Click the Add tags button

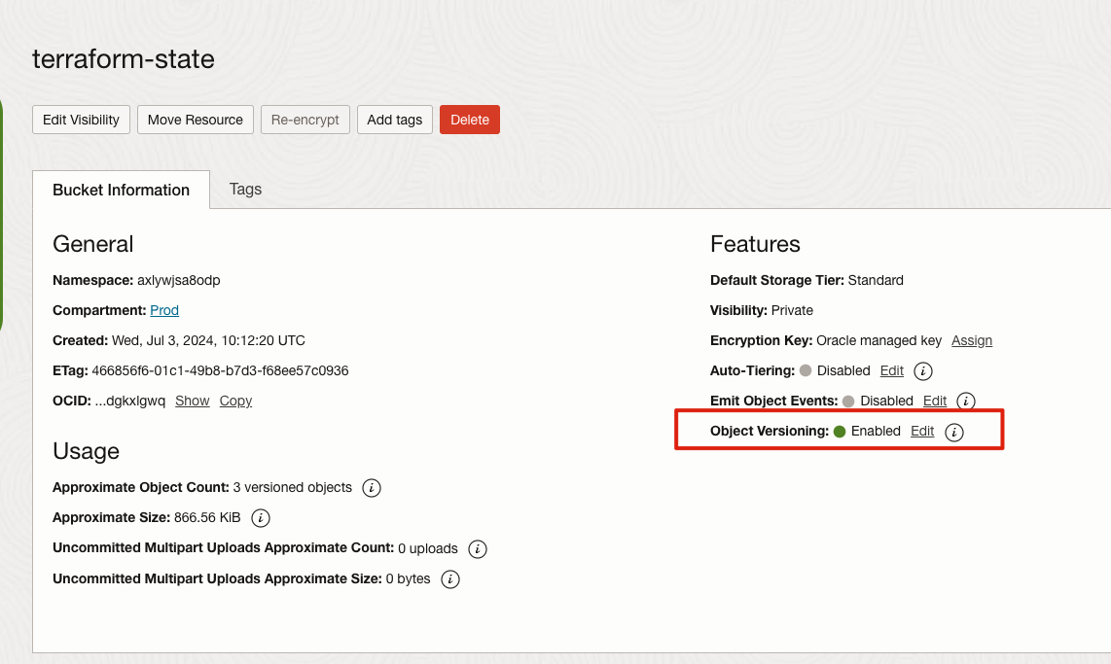[394, 120]
